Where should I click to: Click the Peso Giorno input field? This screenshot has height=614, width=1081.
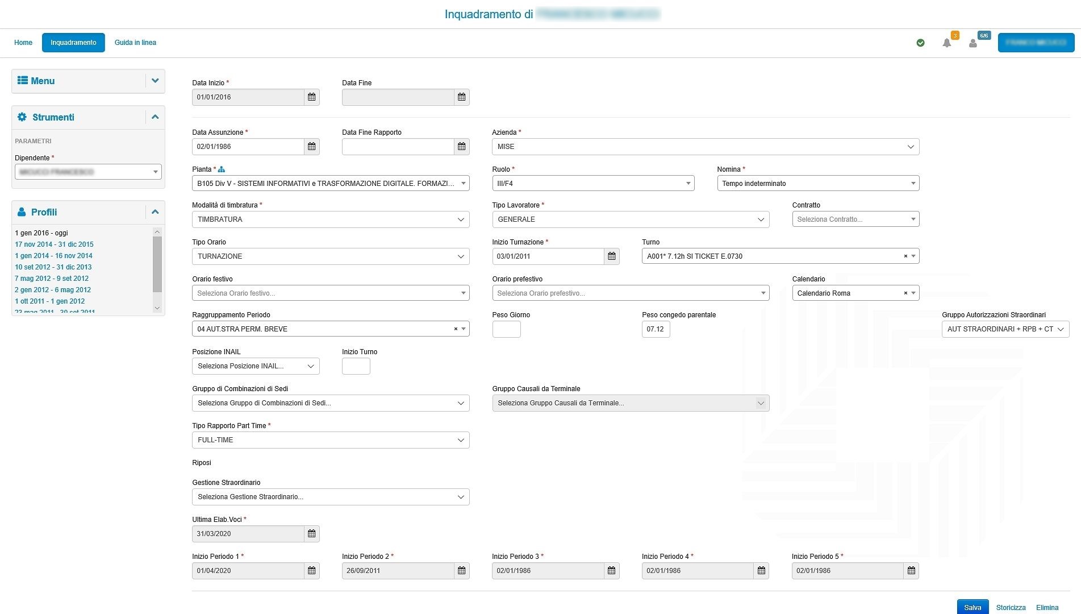(506, 329)
